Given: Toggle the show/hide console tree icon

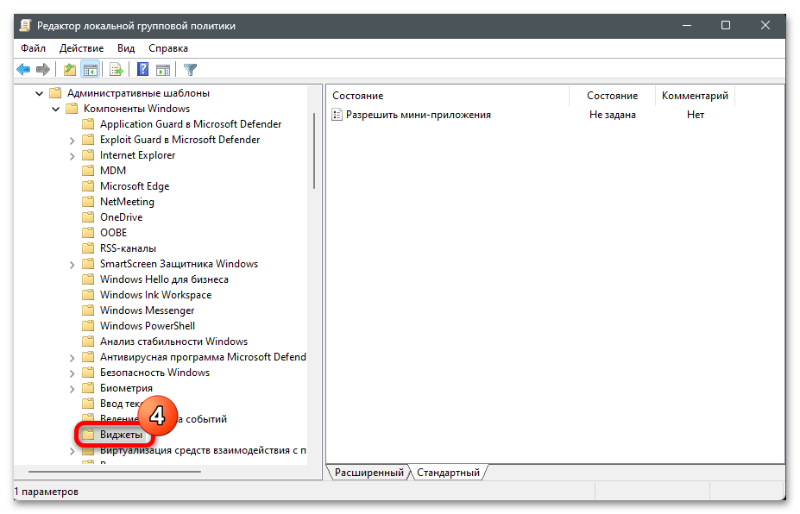Looking at the screenshot, I should point(89,70).
